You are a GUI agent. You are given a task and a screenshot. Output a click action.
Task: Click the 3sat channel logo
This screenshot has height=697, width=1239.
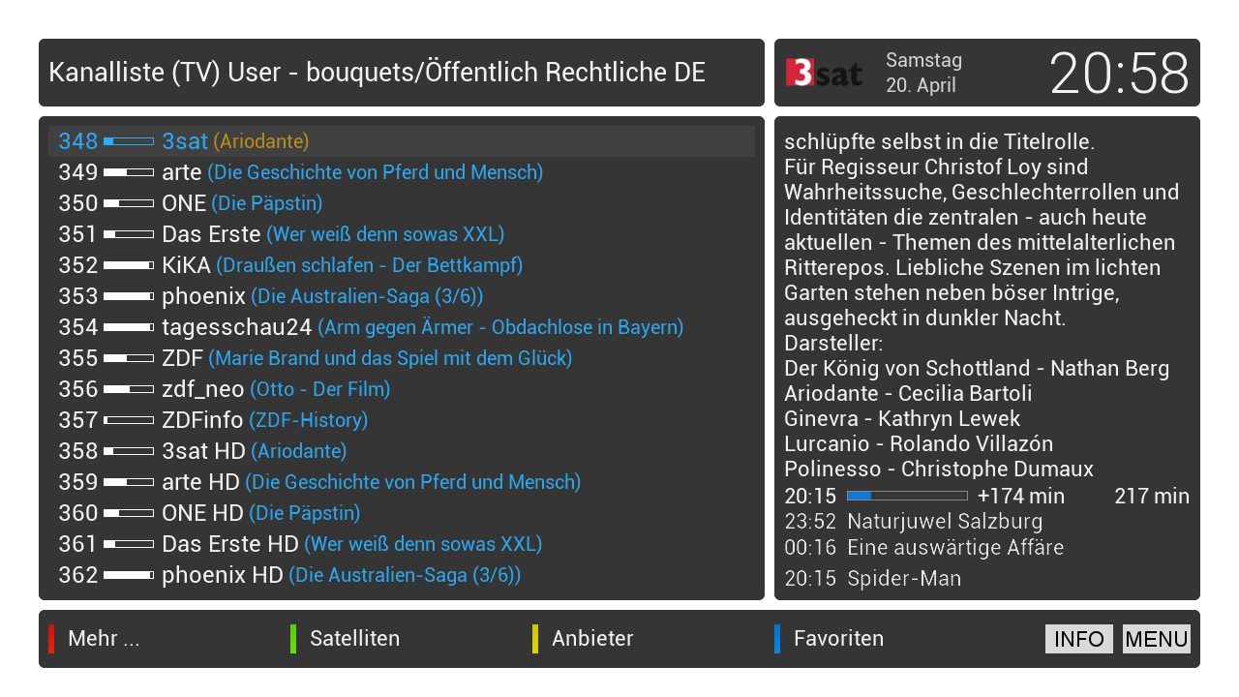point(824,73)
